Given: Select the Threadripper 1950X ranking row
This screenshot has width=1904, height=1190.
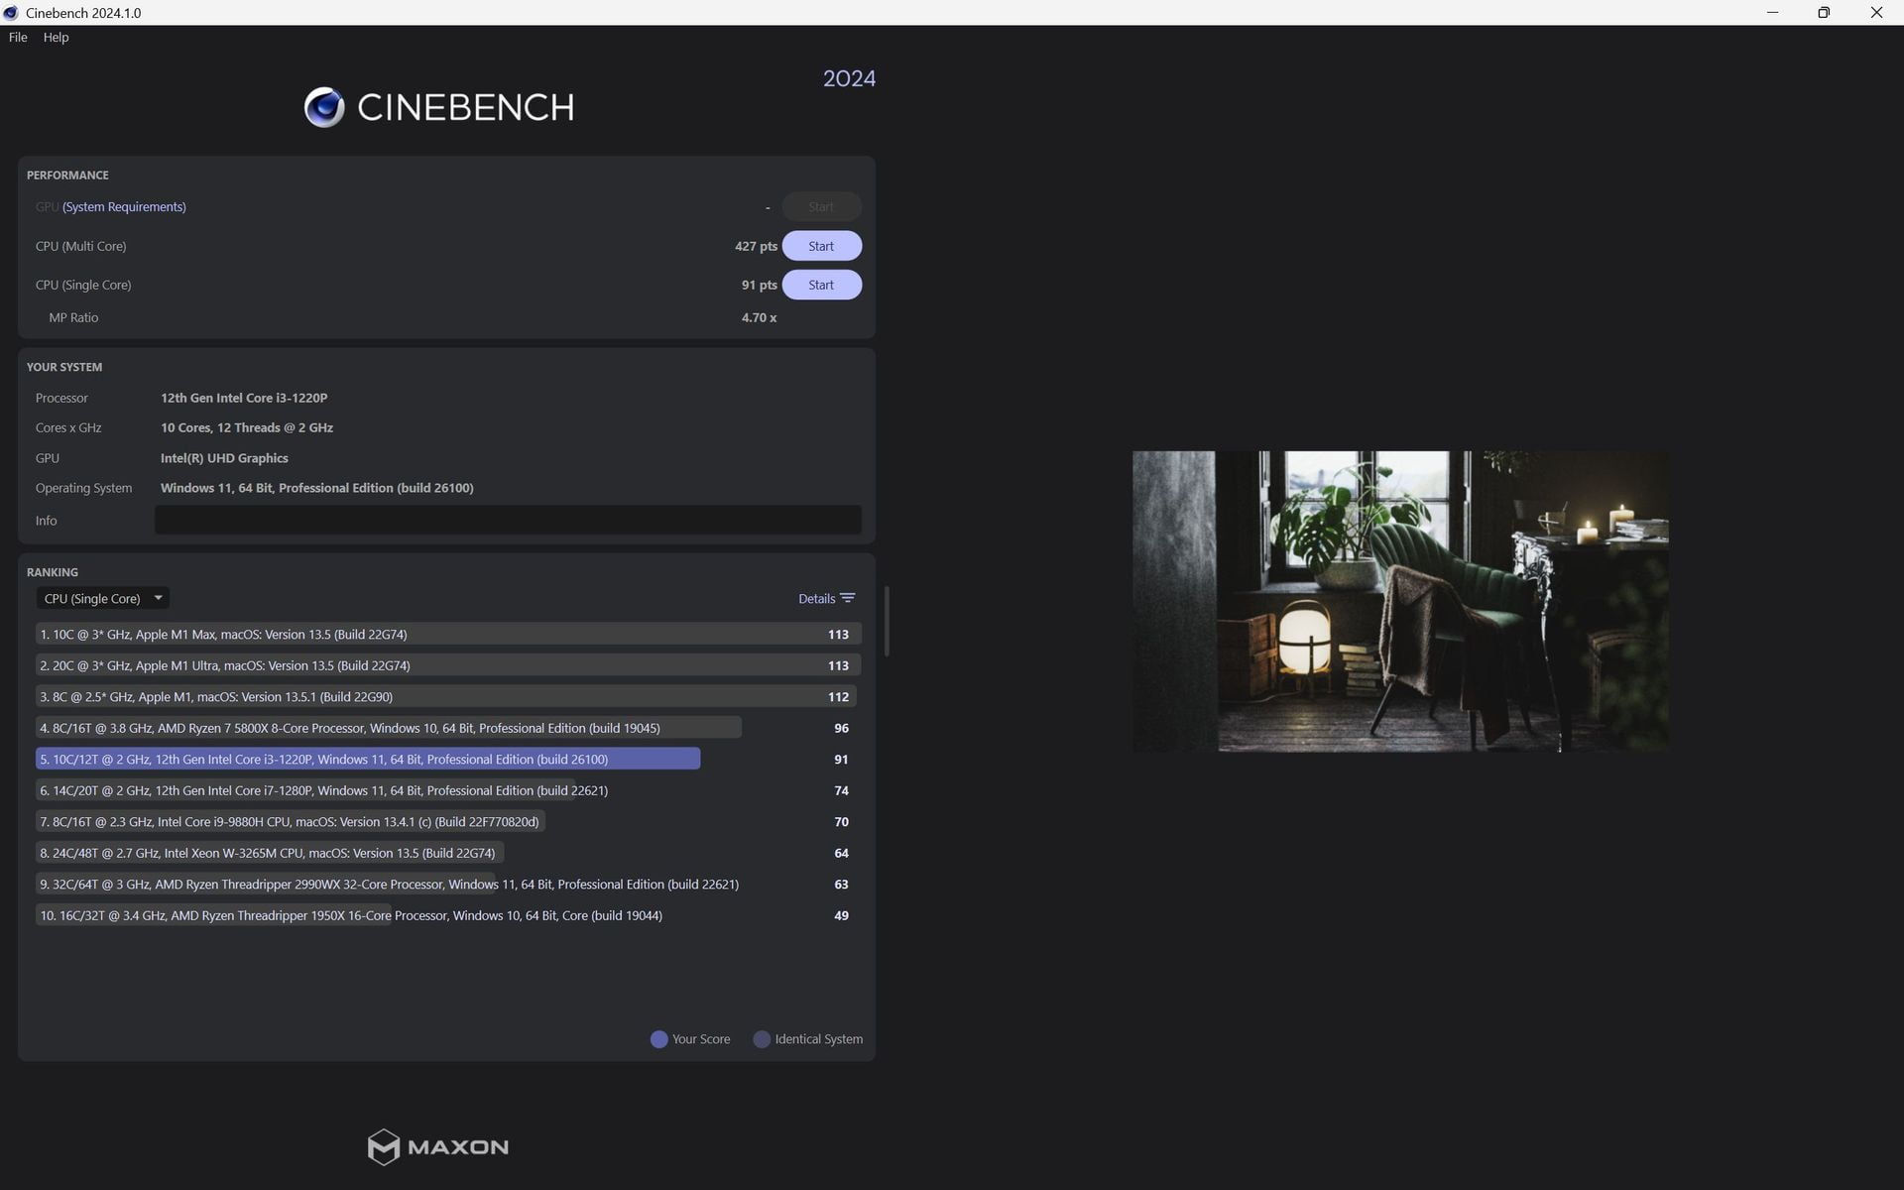Looking at the screenshot, I should point(448,915).
